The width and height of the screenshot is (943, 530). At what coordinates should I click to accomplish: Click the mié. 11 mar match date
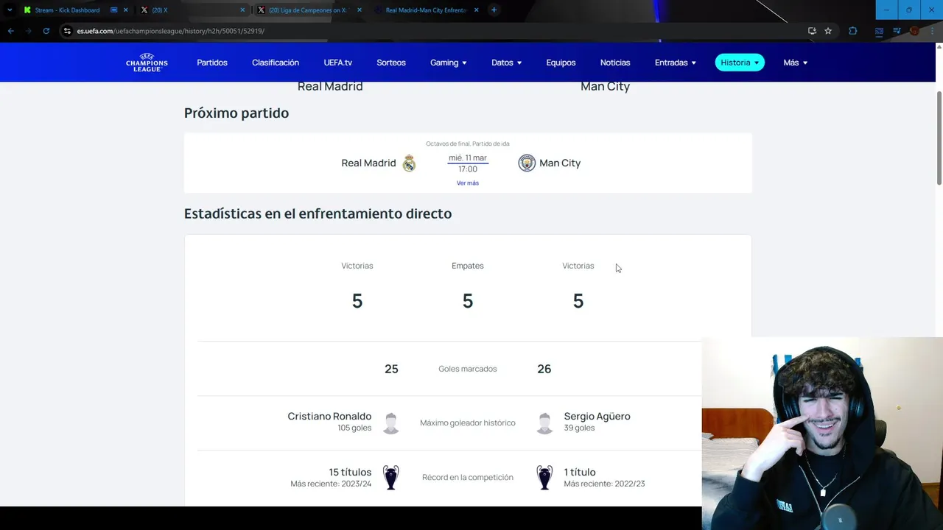[468, 158]
